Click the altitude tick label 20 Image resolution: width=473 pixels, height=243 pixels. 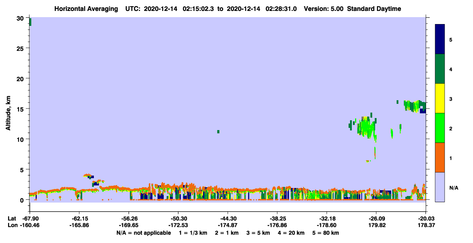tap(21, 79)
